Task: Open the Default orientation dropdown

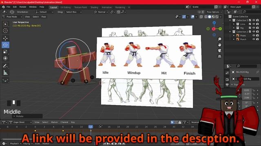Action: (x=44, y=12)
